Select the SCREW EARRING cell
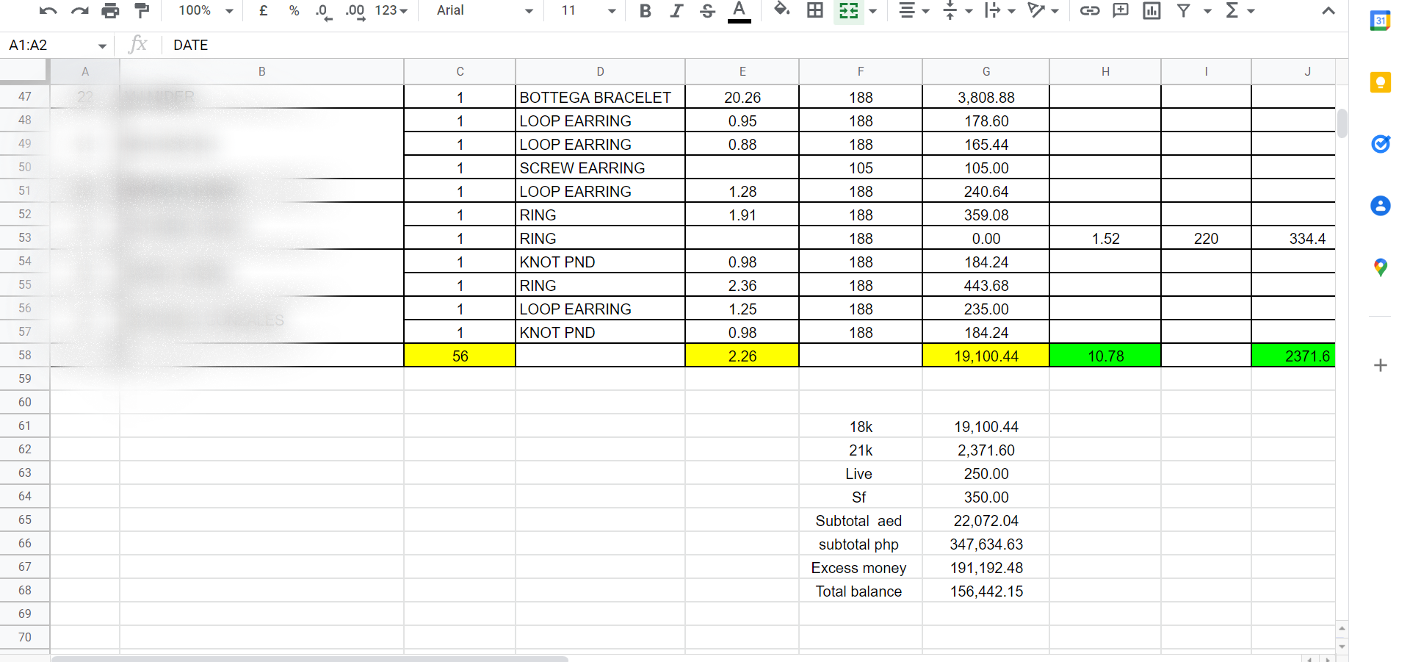1410x662 pixels. tap(600, 168)
